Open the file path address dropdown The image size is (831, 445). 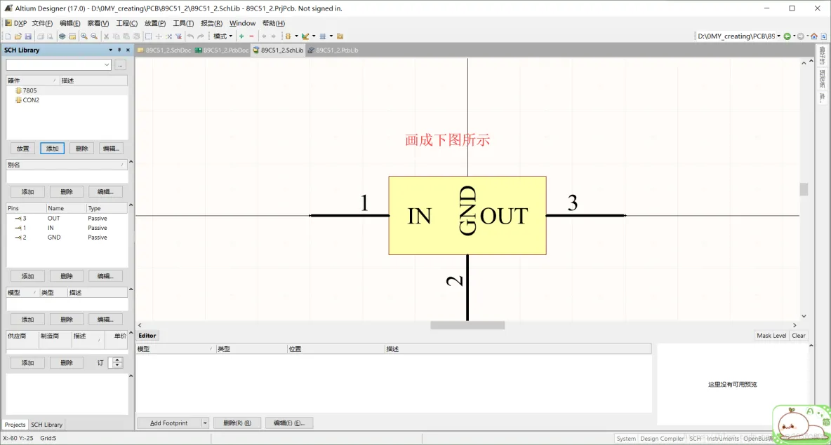tap(778, 36)
